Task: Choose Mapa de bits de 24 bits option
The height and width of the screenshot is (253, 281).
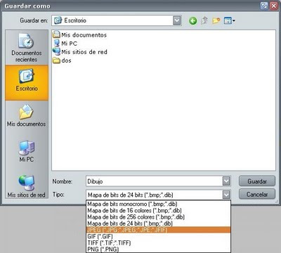Action: (158, 223)
